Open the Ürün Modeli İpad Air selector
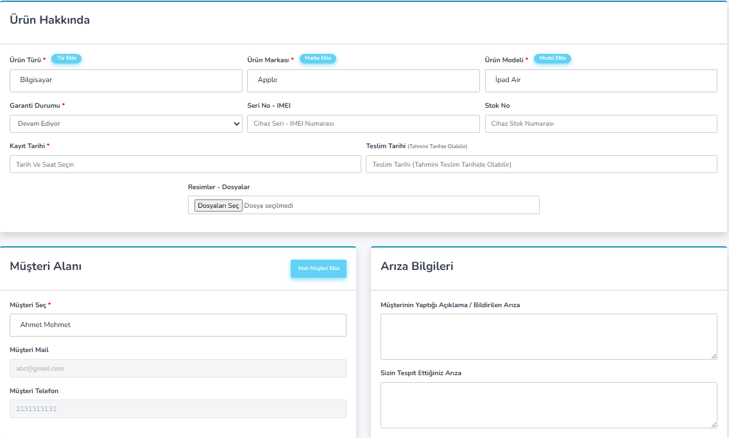 (601, 81)
